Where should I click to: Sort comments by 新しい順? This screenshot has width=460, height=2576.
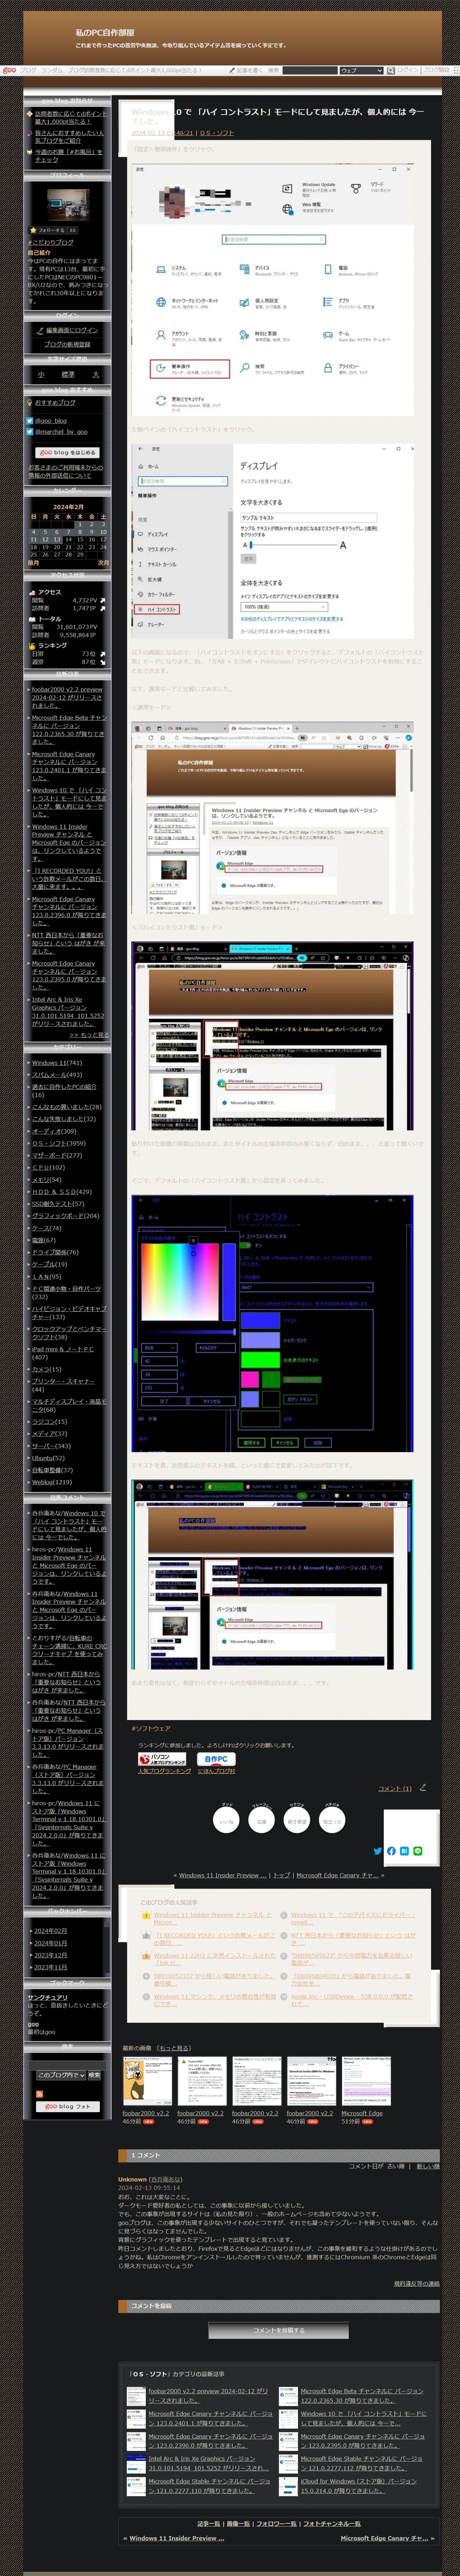(427, 2166)
